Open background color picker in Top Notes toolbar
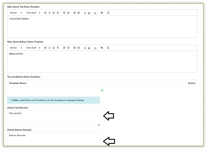Screen dimensions: 207x150 (89, 13)
